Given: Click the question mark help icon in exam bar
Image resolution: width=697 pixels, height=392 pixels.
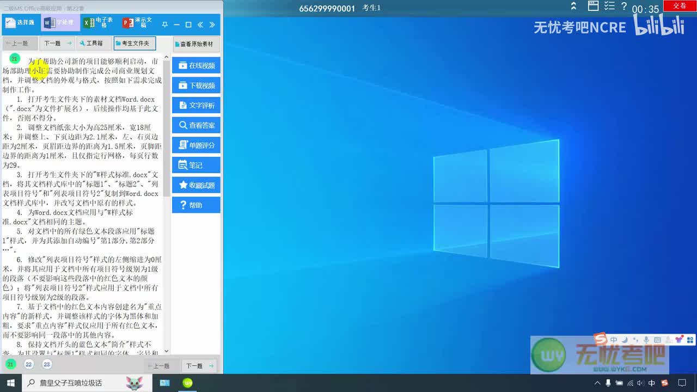Looking at the screenshot, I should 624,6.
